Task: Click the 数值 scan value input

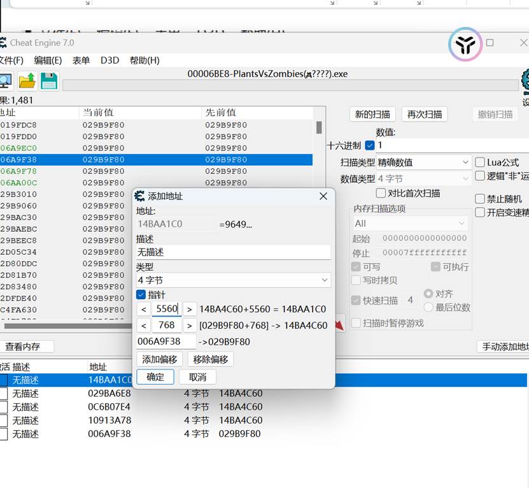Action: pyautogui.click(x=452, y=145)
